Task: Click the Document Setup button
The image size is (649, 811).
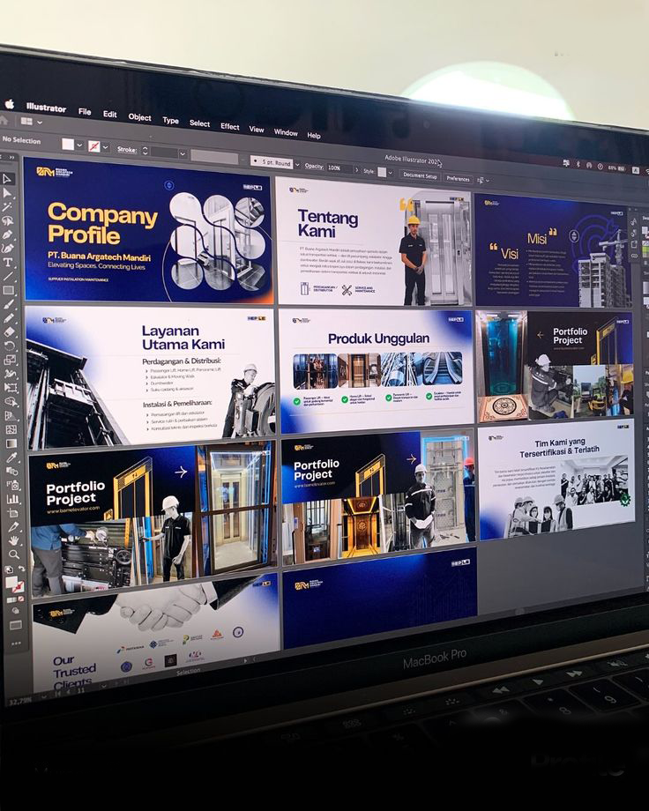Action: click(x=421, y=175)
